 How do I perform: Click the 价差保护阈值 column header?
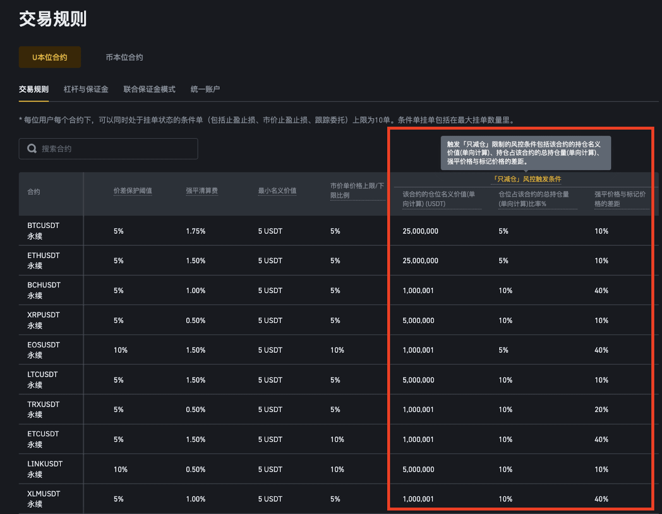[133, 190]
